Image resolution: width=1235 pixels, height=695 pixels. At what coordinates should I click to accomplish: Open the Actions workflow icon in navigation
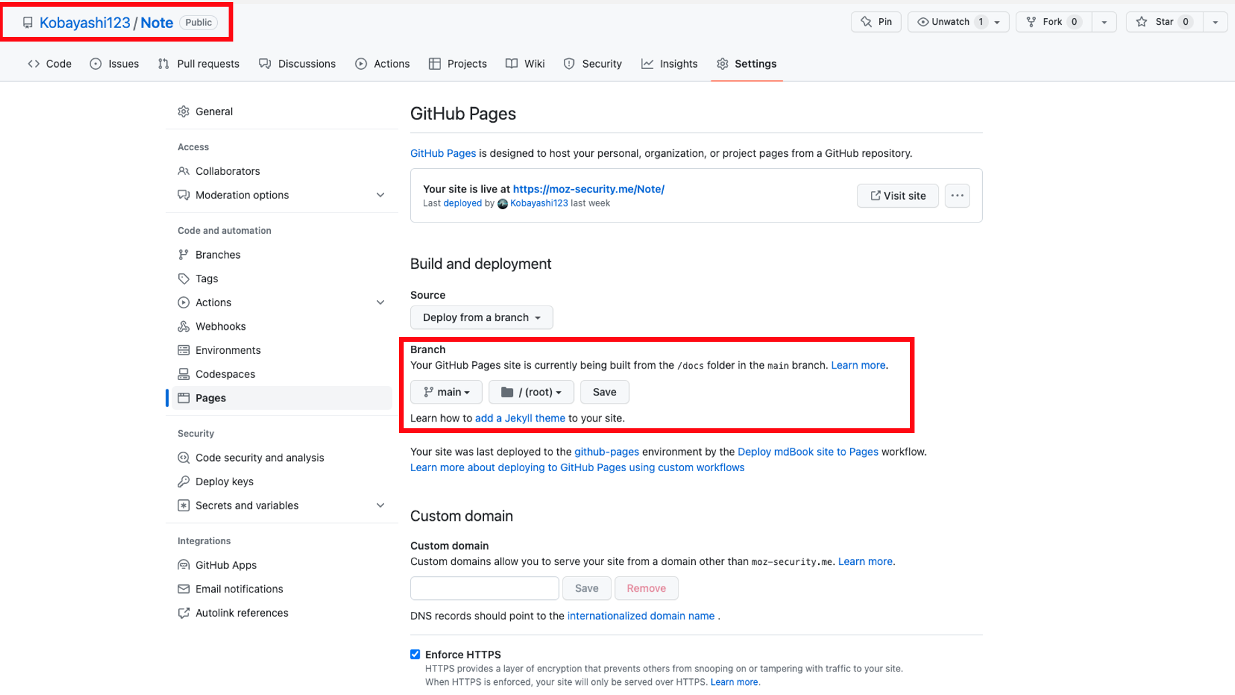point(362,64)
